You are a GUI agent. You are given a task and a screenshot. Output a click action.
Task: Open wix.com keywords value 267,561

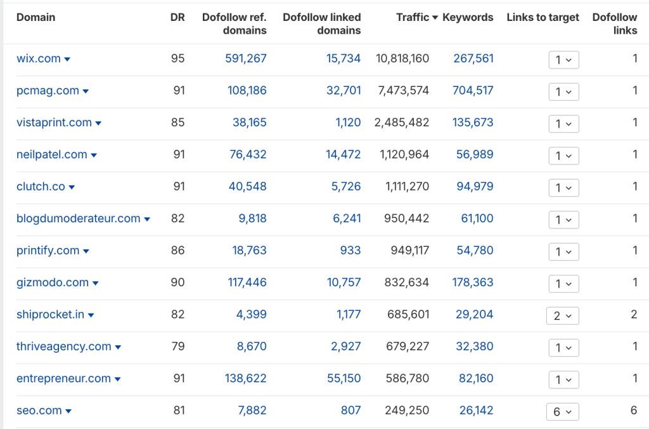pos(473,58)
